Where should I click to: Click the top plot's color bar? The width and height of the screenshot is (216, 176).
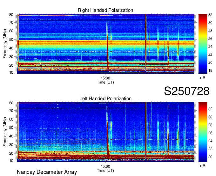point(203,44)
